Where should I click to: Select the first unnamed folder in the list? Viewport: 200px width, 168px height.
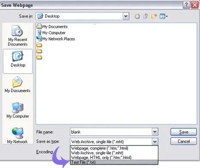point(39,45)
